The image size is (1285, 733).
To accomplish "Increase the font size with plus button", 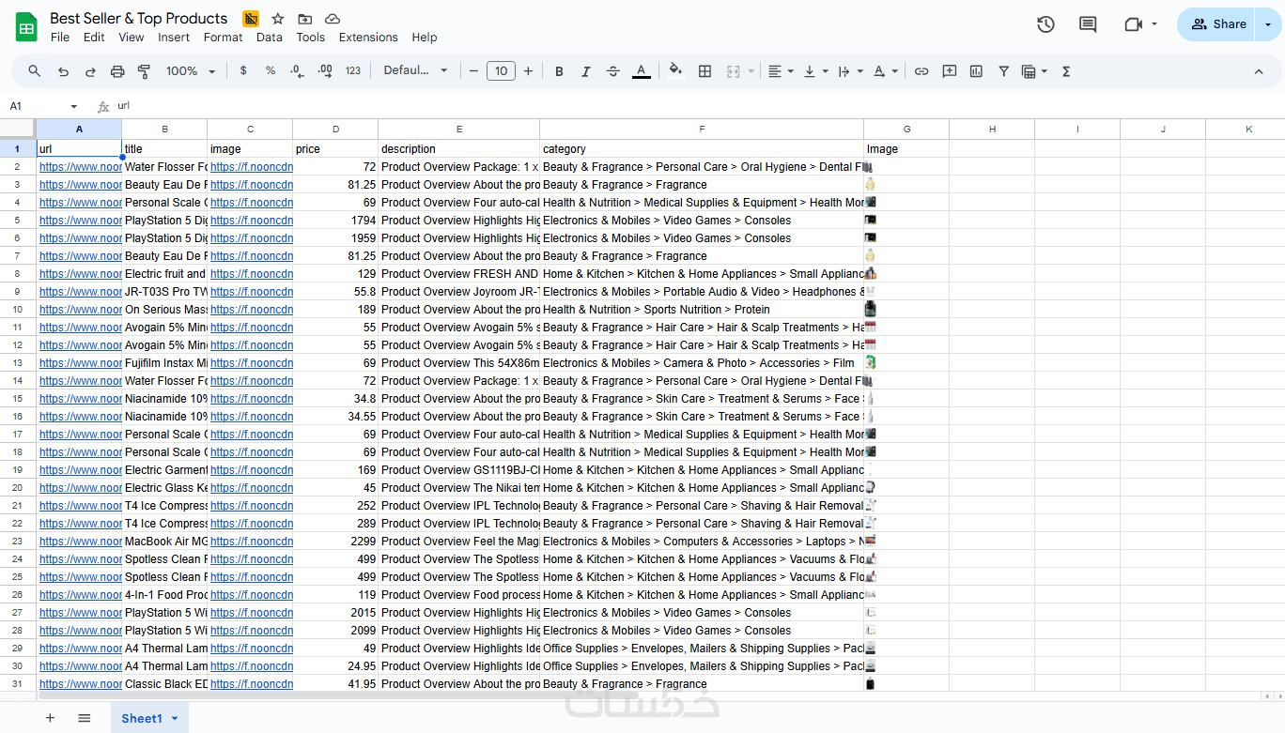I will pyautogui.click(x=528, y=71).
